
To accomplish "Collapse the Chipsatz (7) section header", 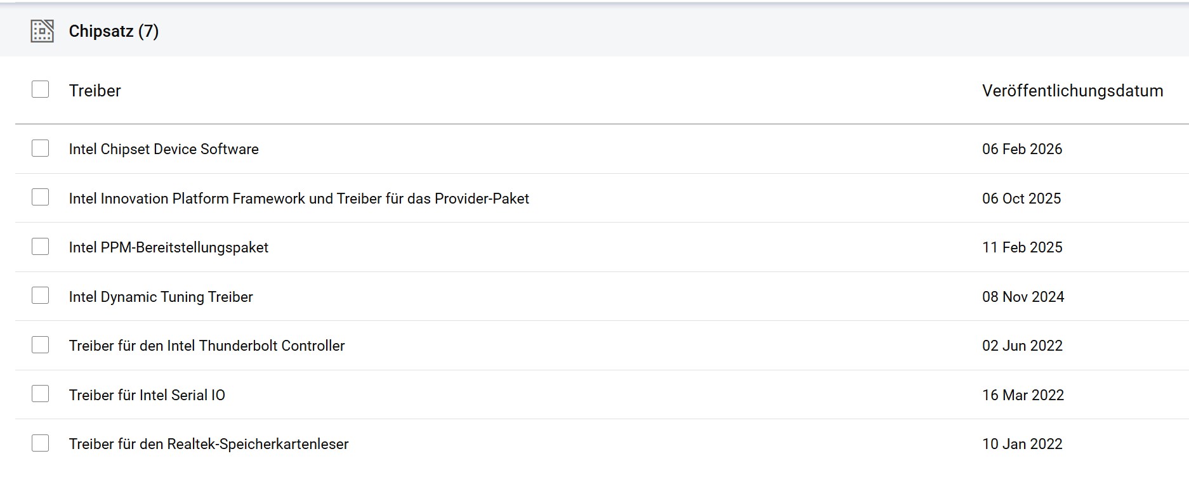I will [594, 31].
